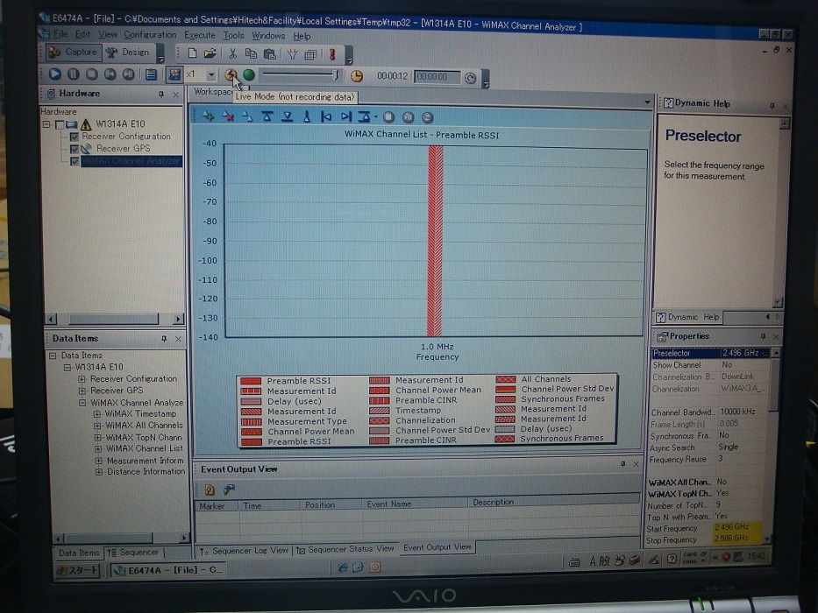This screenshot has height=613, width=818.
Task: Click the move marker right icon
Action: pos(346,116)
